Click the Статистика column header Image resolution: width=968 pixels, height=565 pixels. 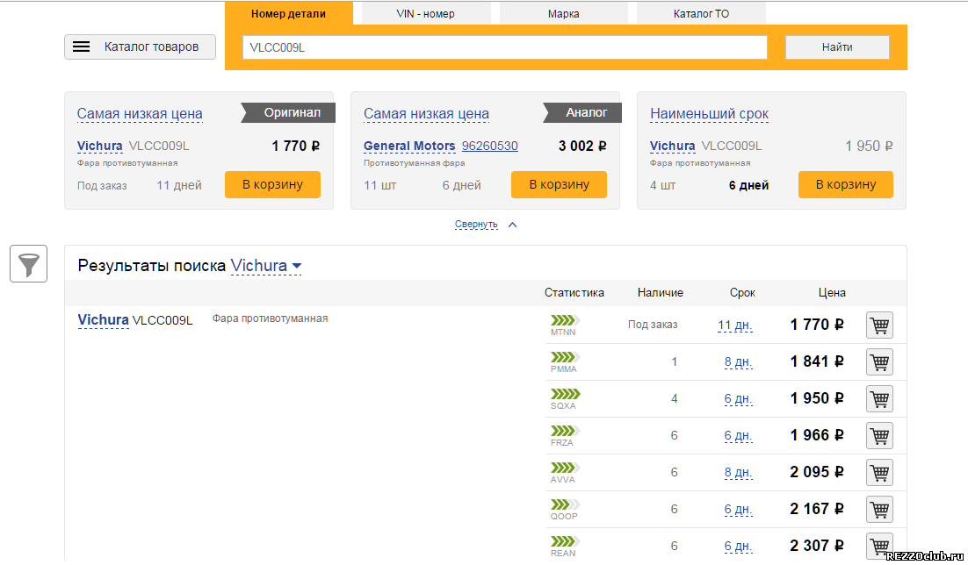(x=574, y=293)
